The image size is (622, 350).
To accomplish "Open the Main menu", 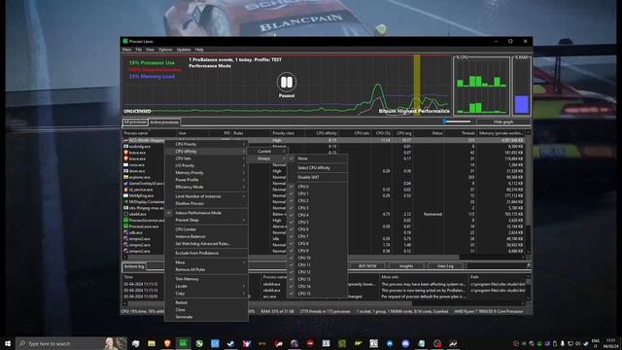I will 127,50.
